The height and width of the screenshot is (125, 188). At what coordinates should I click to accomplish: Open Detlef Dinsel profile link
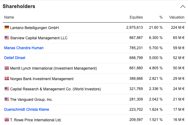pyautogui.click(x=15, y=58)
